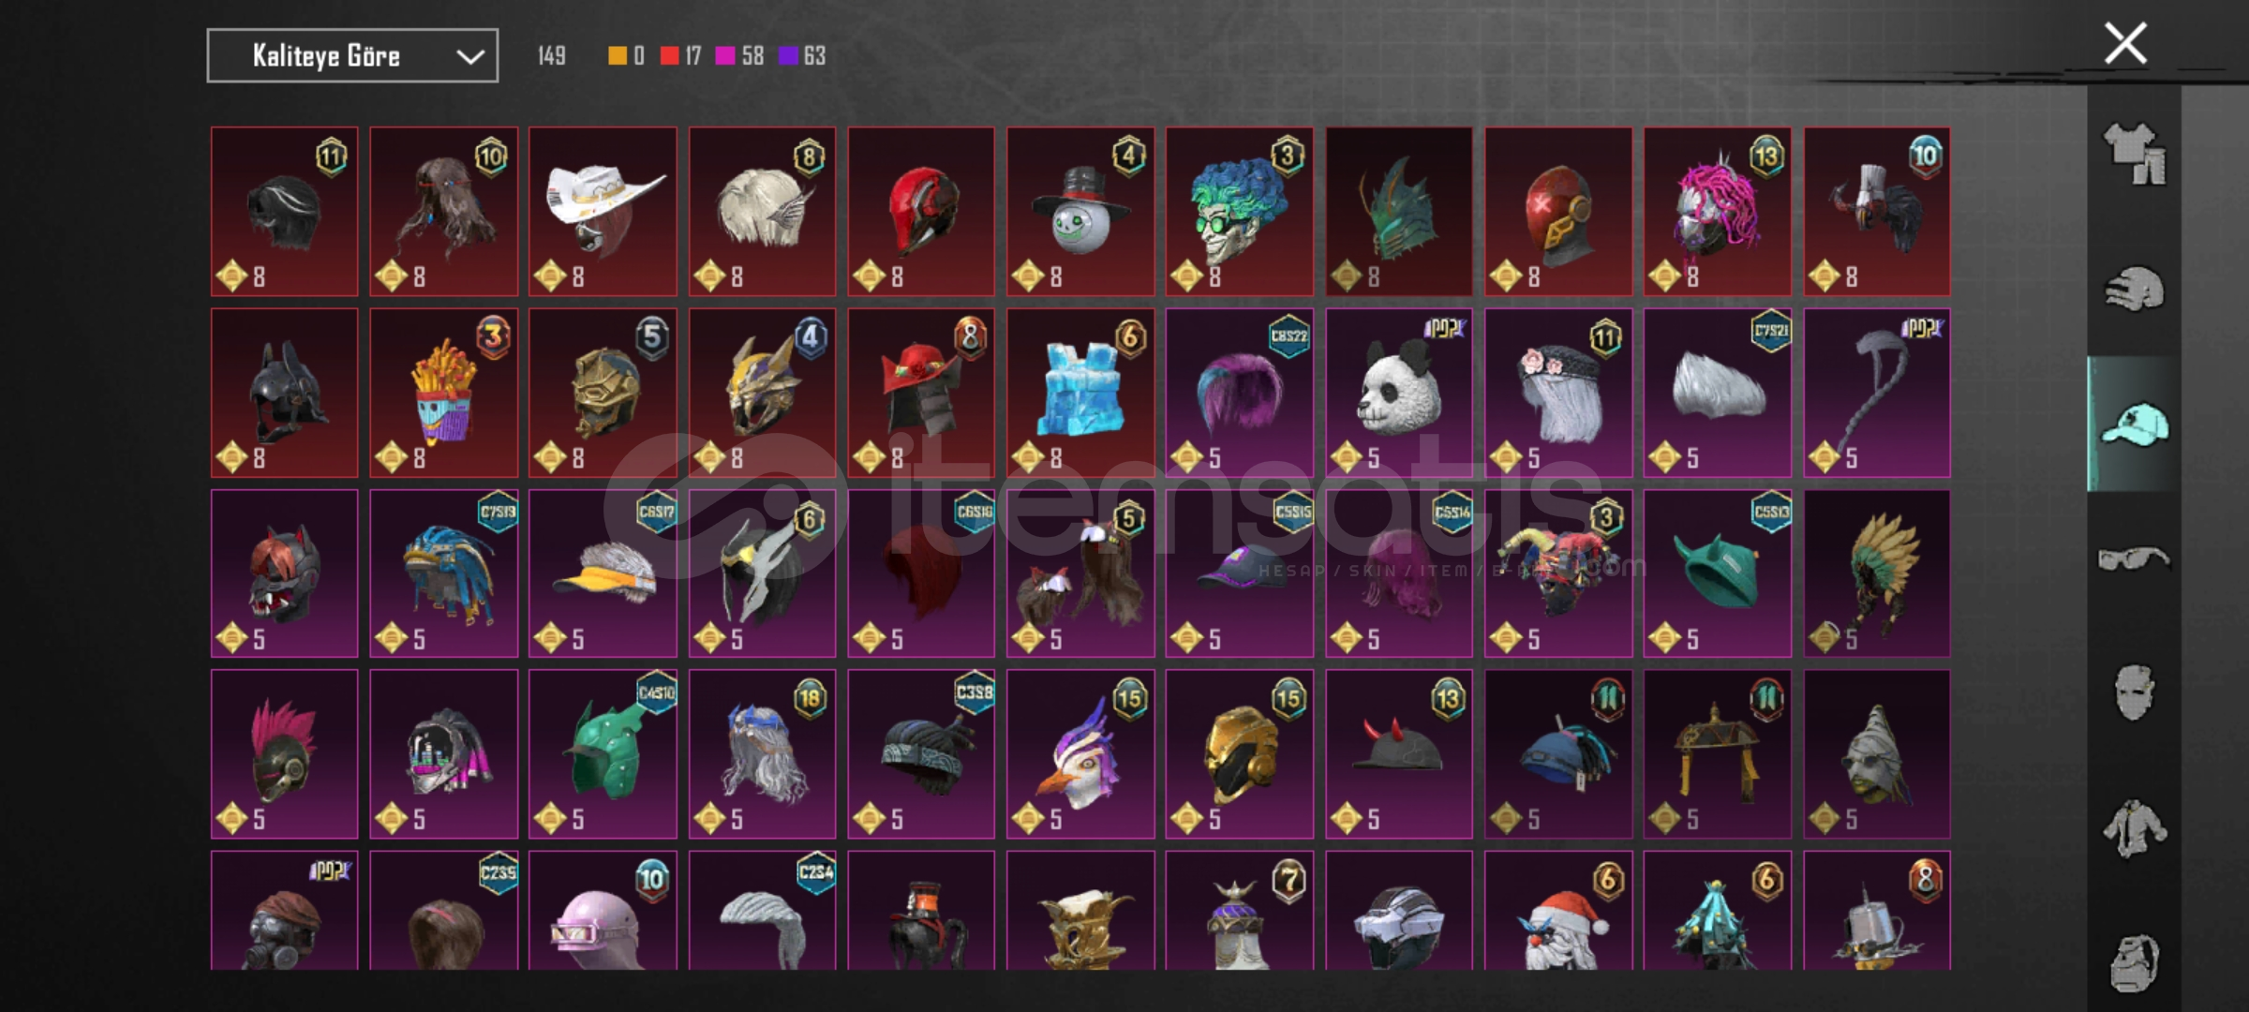
Task: Open the face mask category icon
Action: 2135,692
